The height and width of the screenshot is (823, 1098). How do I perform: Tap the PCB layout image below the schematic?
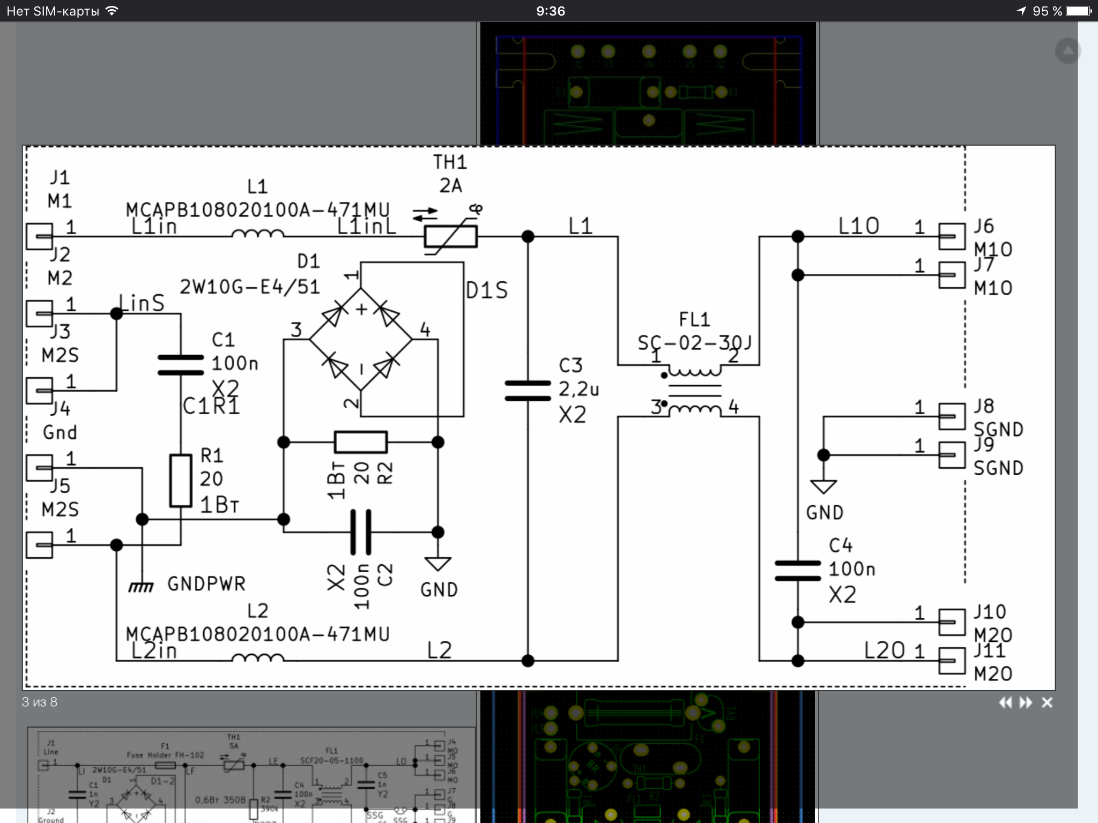pos(648,755)
